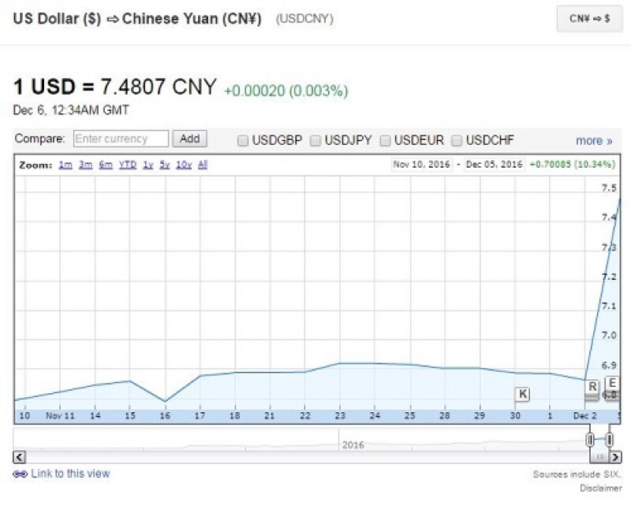This screenshot has width=631, height=513.
Task: Click the right scroll arrow under timeline
Action: [x=615, y=456]
